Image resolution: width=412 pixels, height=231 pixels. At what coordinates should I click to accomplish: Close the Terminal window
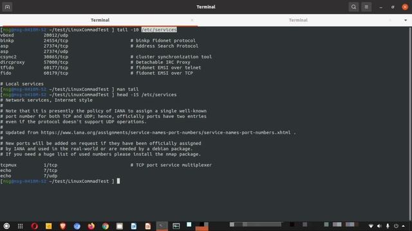pos(405,7)
